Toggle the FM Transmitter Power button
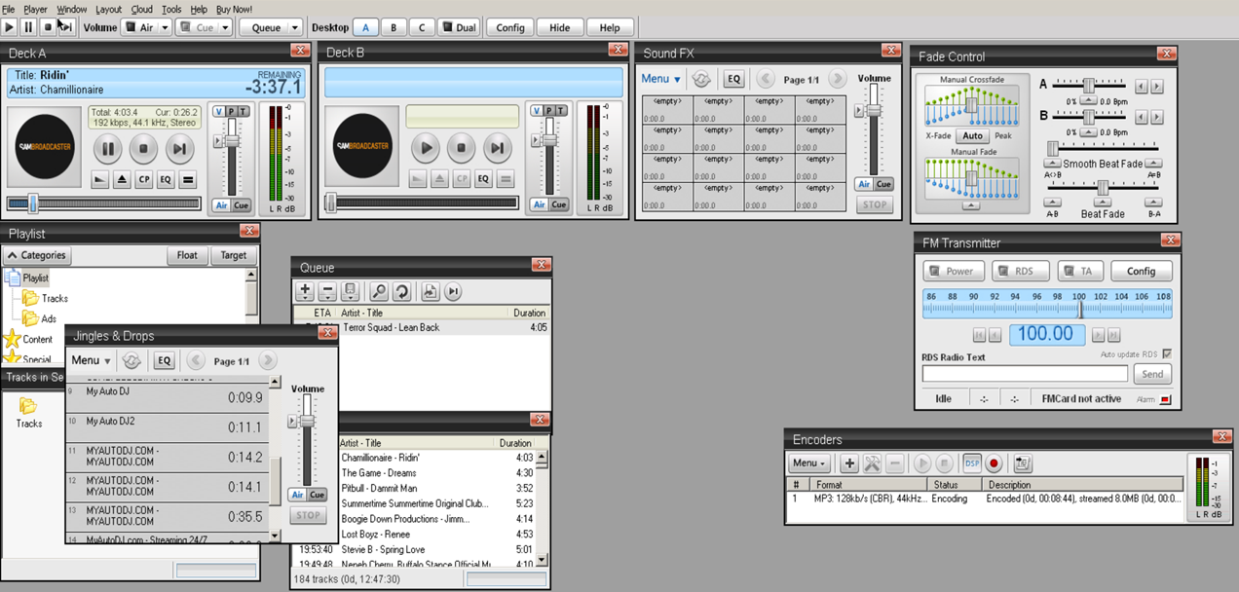The image size is (1239, 592). tap(953, 271)
